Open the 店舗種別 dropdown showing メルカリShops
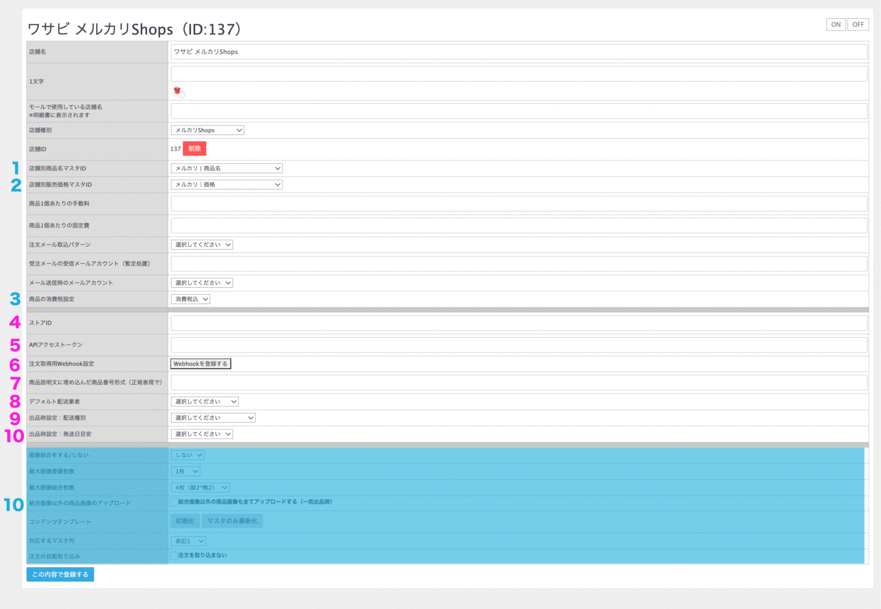881x609 pixels. [207, 130]
